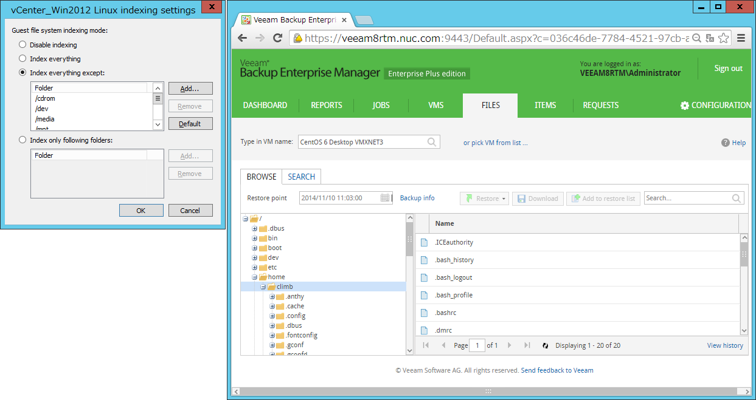Expand the .anthy folder
The image size is (756, 400).
[272, 296]
